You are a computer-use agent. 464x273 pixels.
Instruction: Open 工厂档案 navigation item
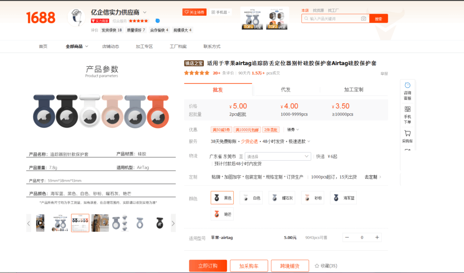coord(178,47)
